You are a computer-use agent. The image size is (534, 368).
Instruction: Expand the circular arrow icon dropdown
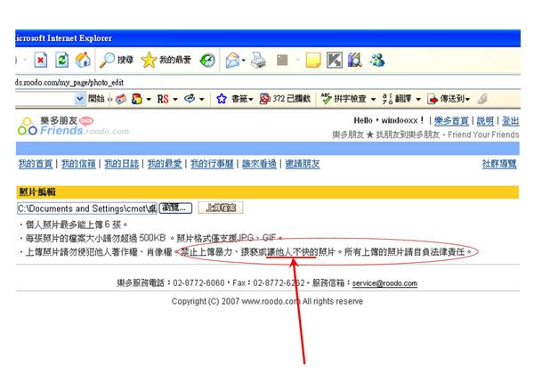[202, 99]
